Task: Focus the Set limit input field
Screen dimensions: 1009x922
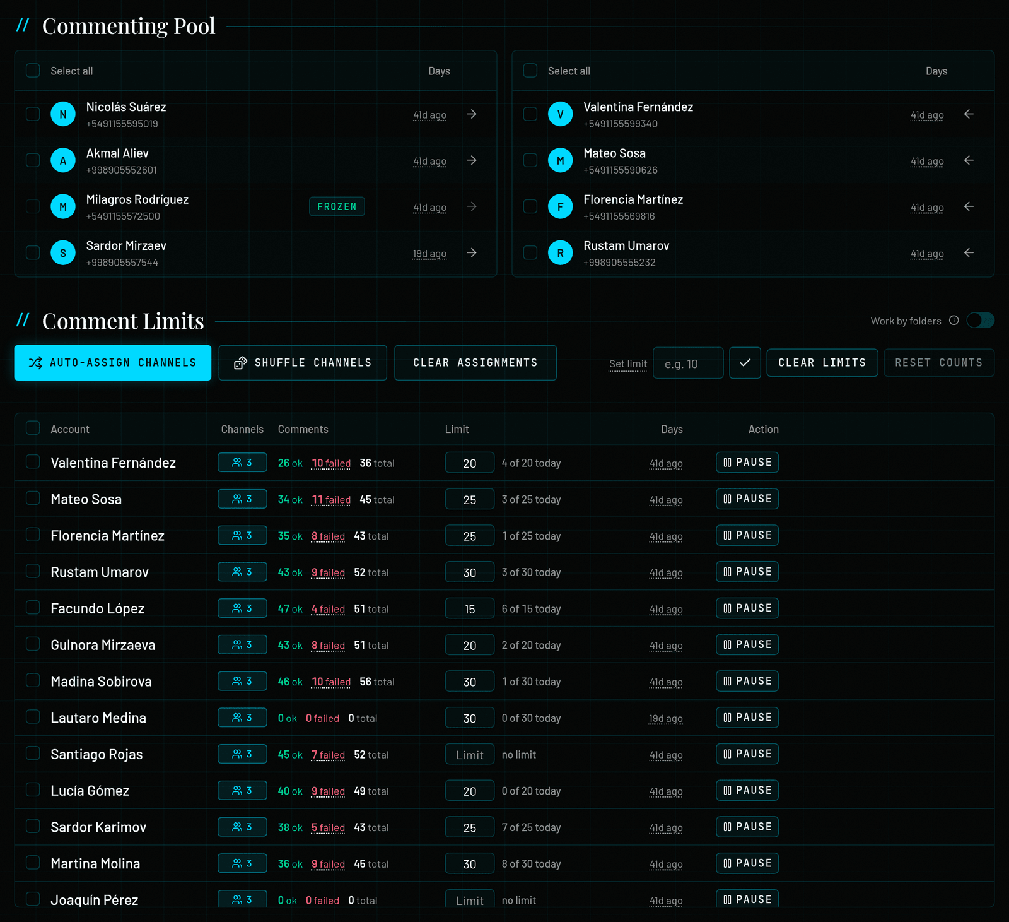Action: (688, 363)
